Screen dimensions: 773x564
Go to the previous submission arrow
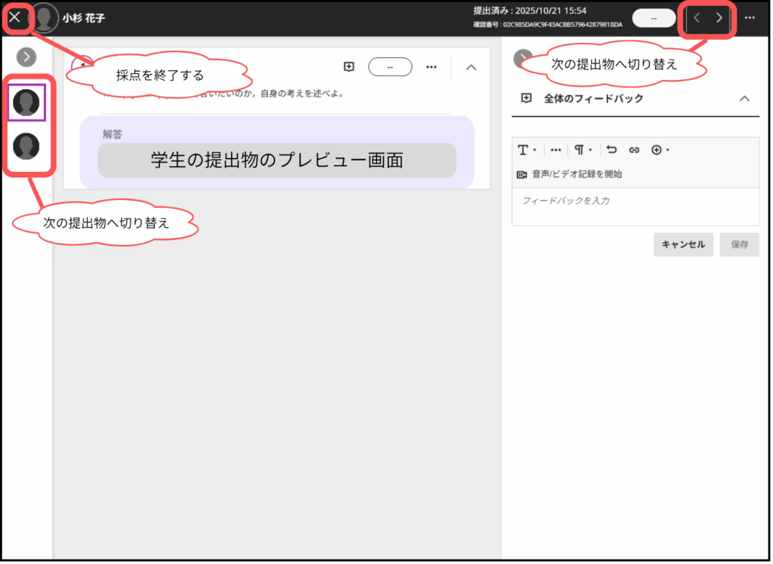pyautogui.click(x=696, y=18)
